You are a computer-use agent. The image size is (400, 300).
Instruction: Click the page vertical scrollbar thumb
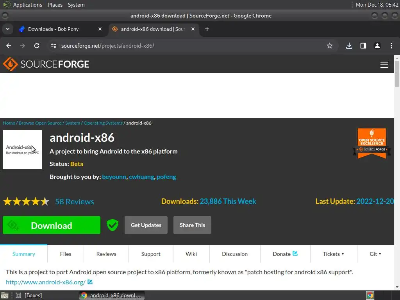pos(397,74)
